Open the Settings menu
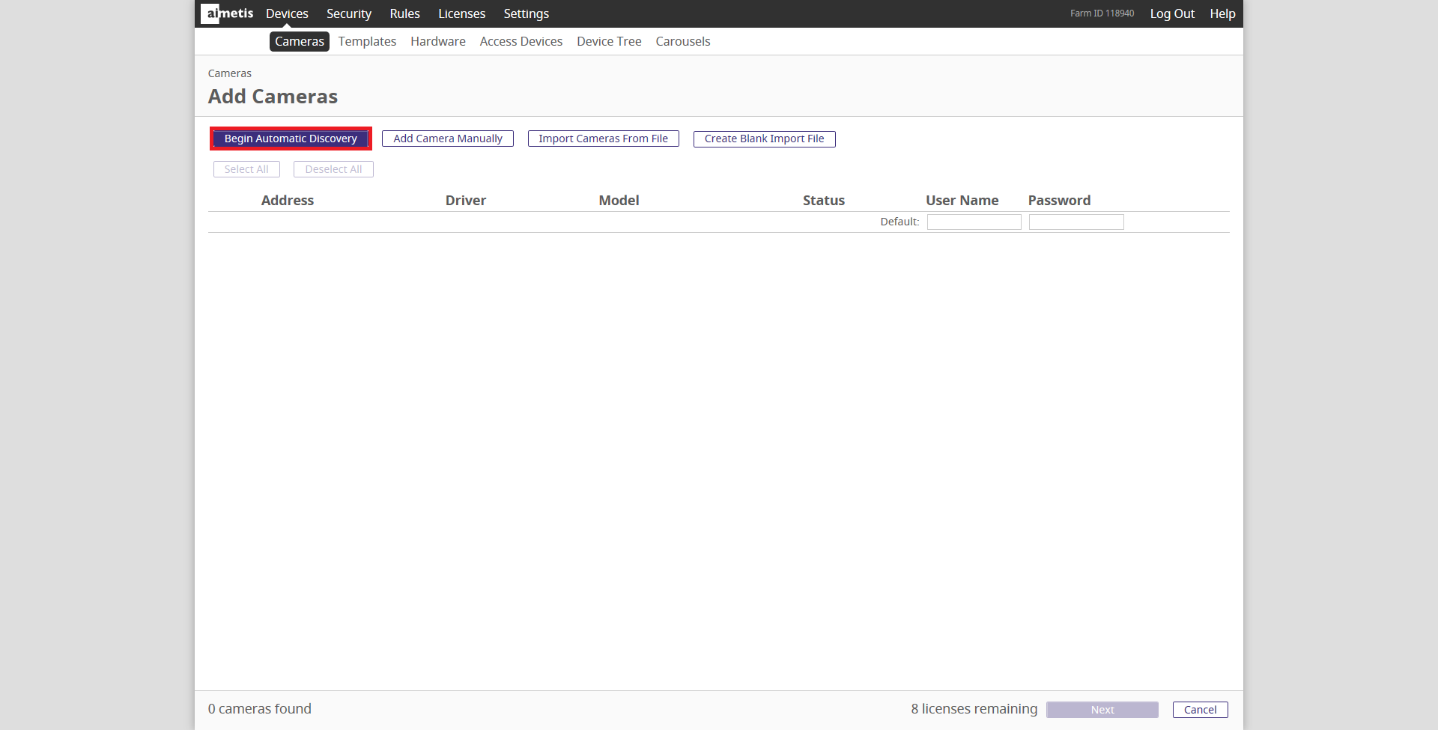 [526, 13]
